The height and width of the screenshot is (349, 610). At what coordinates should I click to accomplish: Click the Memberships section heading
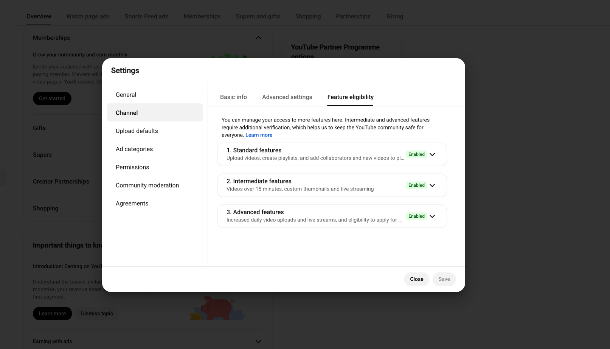tap(51, 38)
